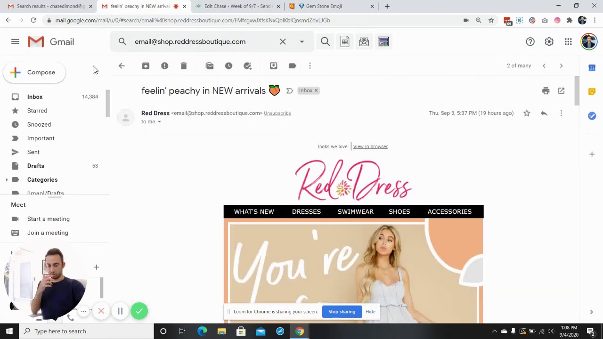Toggle importance marker beside the subject

click(x=290, y=91)
